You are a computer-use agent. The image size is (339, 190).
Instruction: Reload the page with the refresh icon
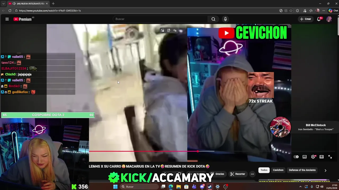(x=10, y=11)
